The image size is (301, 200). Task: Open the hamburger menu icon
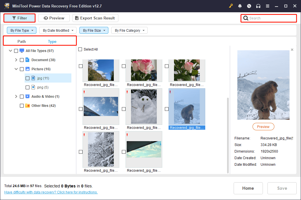[267, 6]
